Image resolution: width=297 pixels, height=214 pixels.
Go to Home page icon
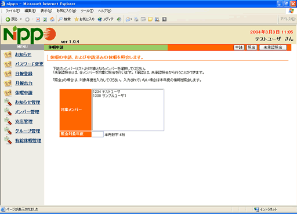52,19
